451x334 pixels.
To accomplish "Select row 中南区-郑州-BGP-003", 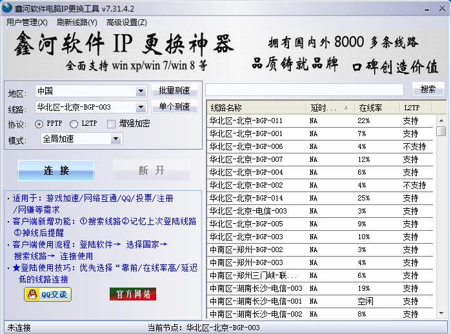I will point(320,262).
